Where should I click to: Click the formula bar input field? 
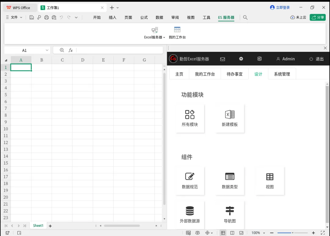[119, 50]
